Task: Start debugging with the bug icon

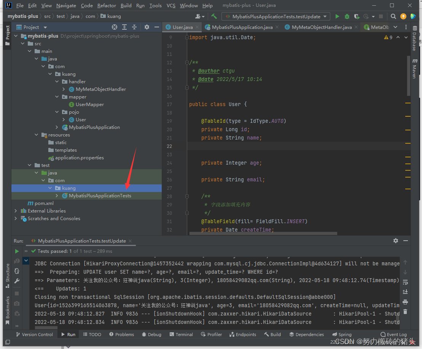Action: pos(347,16)
